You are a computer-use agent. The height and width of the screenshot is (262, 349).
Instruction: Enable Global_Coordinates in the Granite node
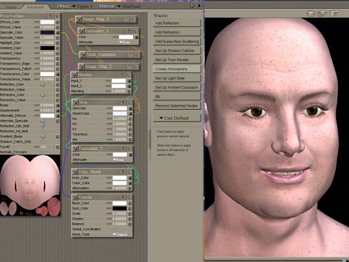(x=115, y=229)
